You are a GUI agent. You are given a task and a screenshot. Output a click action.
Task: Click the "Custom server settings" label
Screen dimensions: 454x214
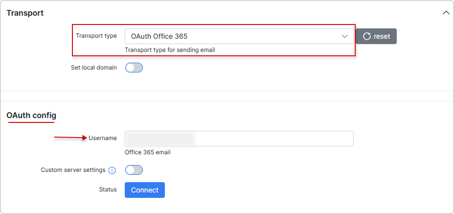(73, 169)
